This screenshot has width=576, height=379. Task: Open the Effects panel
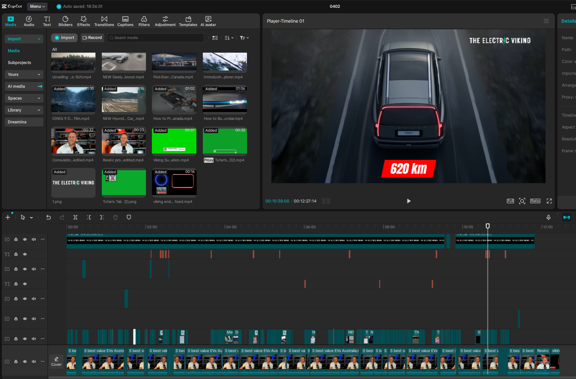coord(83,21)
